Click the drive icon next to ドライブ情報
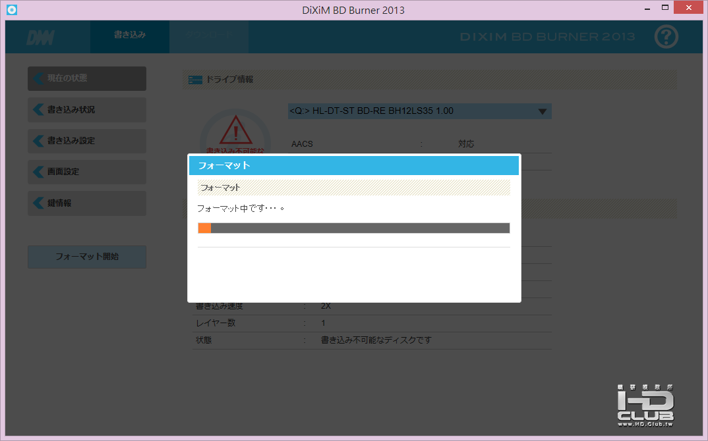Screen dimensions: 708x441 pos(195,80)
